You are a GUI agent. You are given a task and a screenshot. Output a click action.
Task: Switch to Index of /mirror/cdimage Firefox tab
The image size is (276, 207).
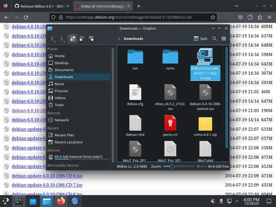(103, 6)
